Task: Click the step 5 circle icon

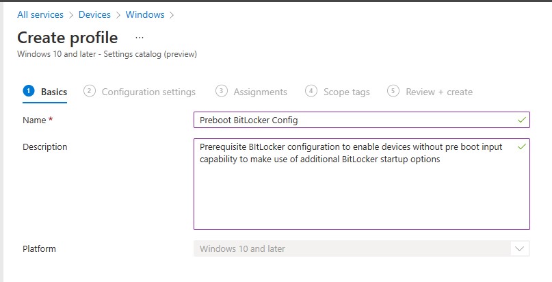Action: (x=393, y=91)
